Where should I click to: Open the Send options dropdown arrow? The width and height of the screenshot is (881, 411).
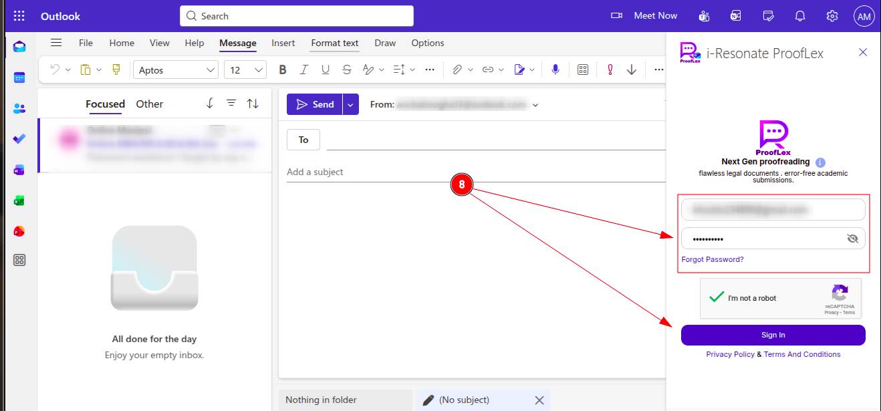[350, 105]
